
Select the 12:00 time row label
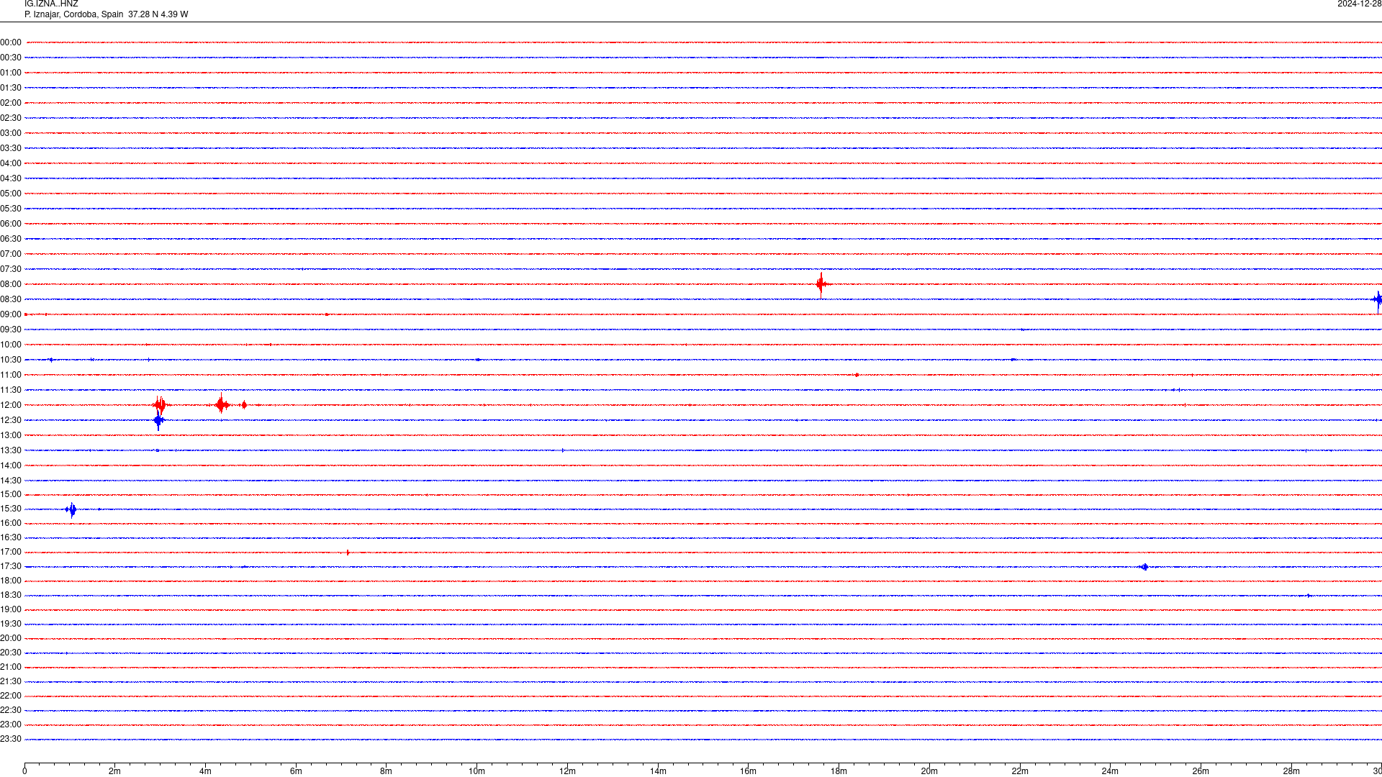click(11, 405)
